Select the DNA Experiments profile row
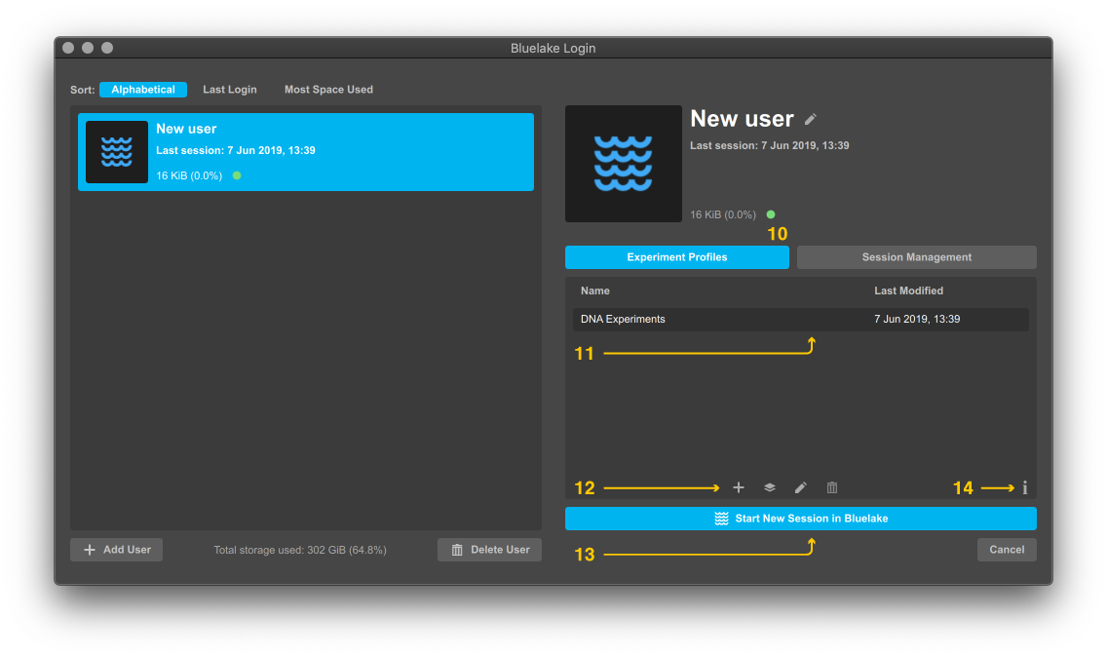 tap(800, 320)
